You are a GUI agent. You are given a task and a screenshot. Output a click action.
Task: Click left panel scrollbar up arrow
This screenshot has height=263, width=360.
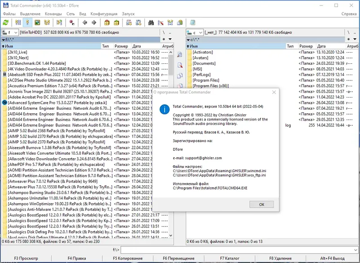[171, 52]
